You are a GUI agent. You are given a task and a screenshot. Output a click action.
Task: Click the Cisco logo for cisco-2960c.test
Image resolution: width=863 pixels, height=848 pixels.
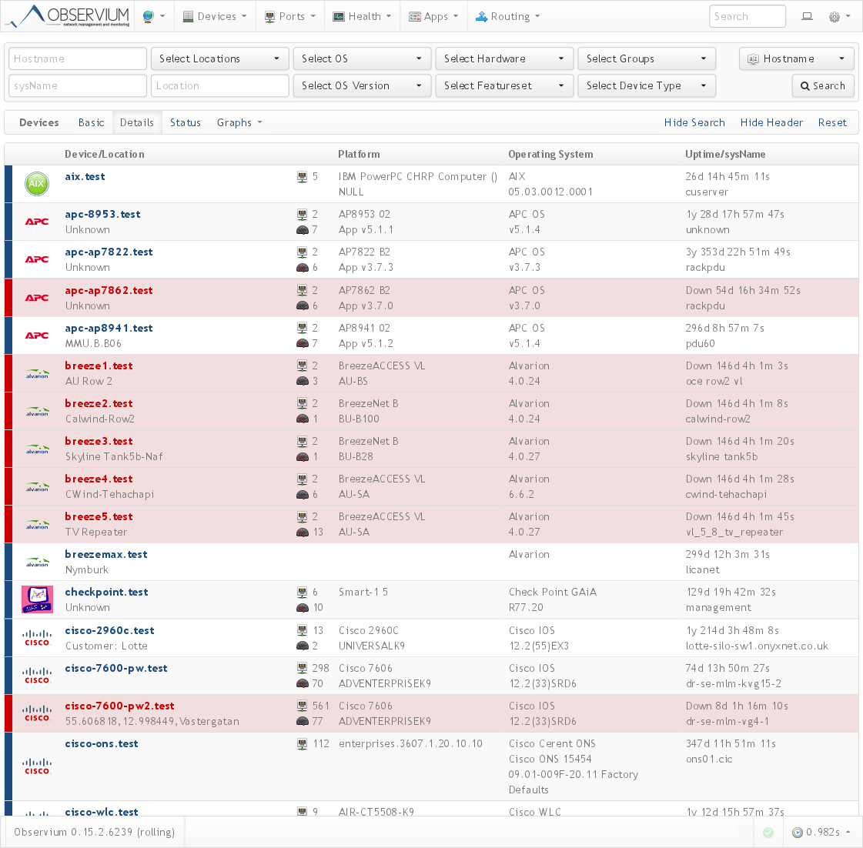[x=37, y=638]
